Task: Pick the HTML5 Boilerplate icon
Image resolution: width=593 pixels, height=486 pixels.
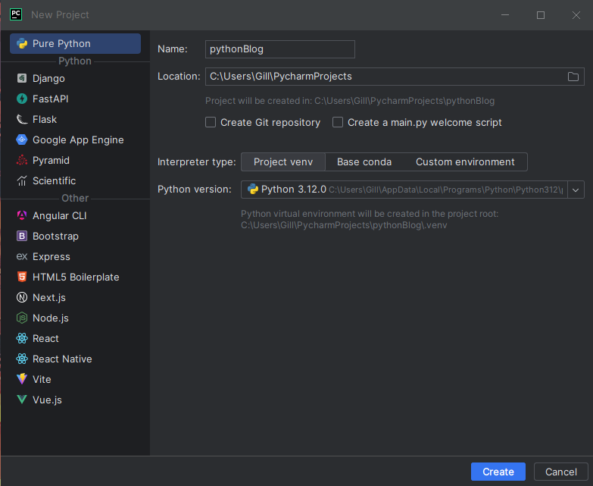Action: [x=22, y=277]
